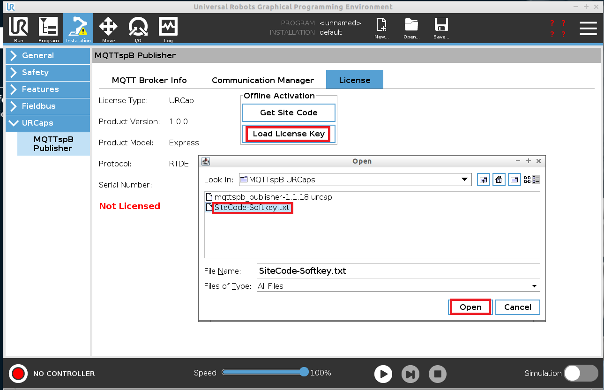Confirm with the Open button in the dialog
Screen dimensions: 604x390
tap(470, 307)
